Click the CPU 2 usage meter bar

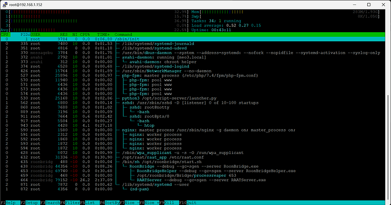(x=97, y=21)
